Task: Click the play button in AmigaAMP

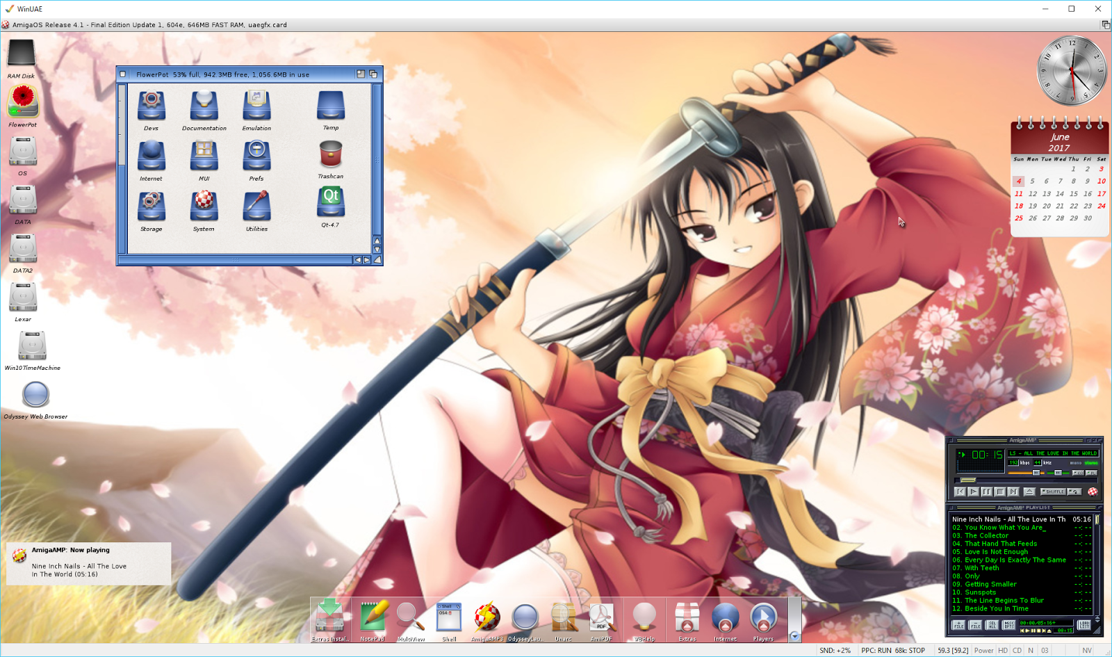Action: point(973,492)
